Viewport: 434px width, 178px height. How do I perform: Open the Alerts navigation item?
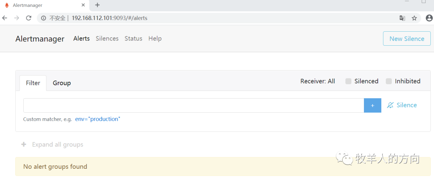(x=81, y=38)
